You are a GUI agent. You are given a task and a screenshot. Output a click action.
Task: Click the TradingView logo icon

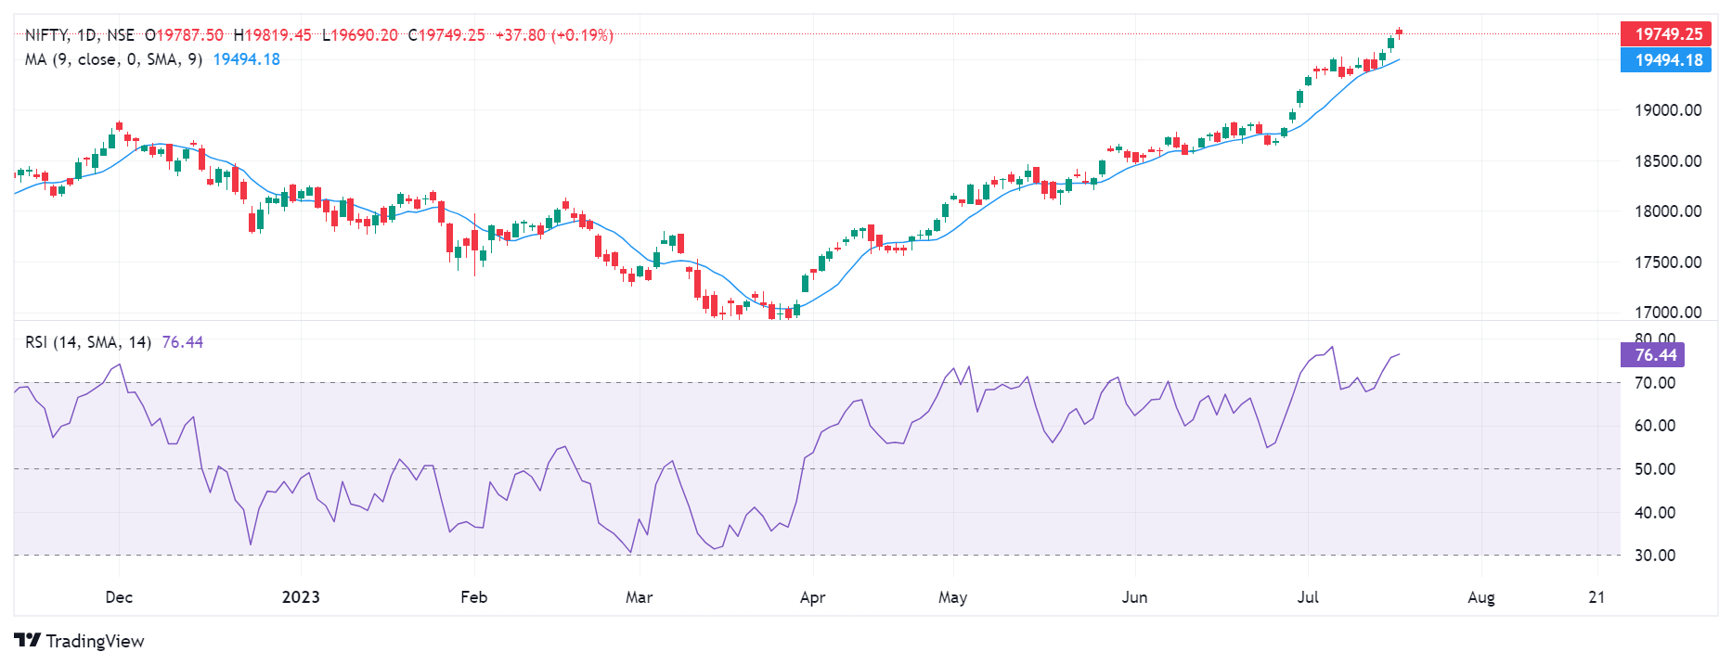[27, 641]
